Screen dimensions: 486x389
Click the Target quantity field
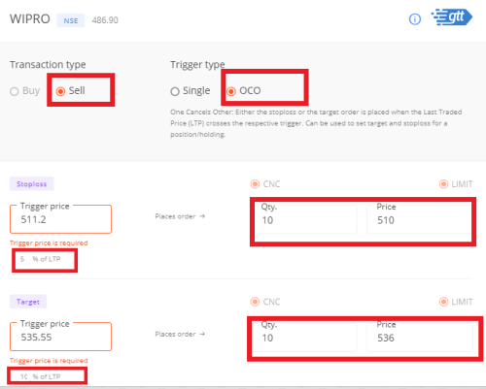305,338
